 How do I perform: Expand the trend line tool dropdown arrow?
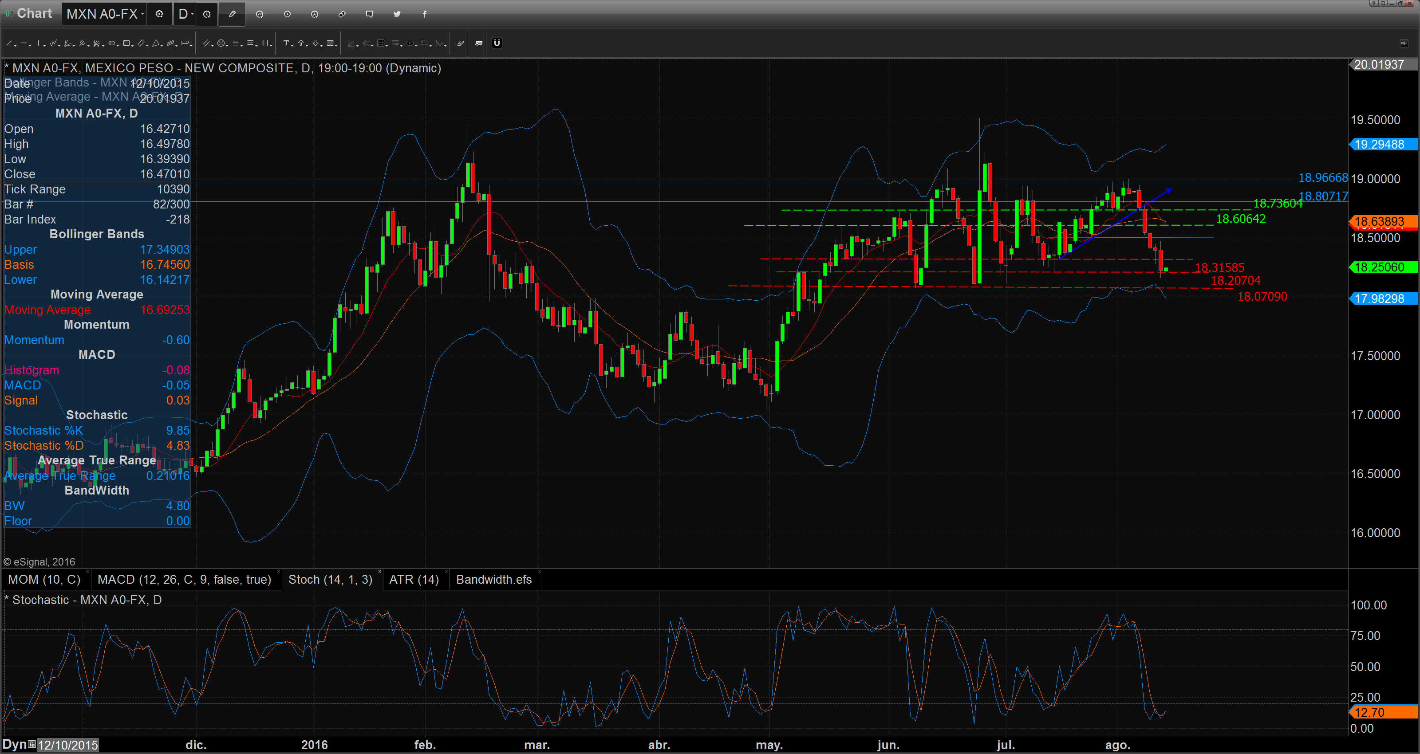click(16, 46)
